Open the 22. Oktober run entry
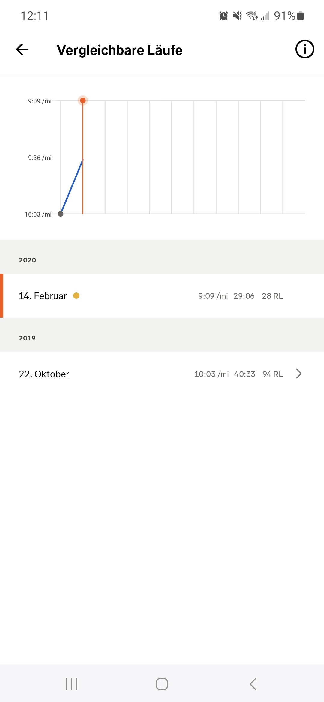 pyautogui.click(x=162, y=374)
